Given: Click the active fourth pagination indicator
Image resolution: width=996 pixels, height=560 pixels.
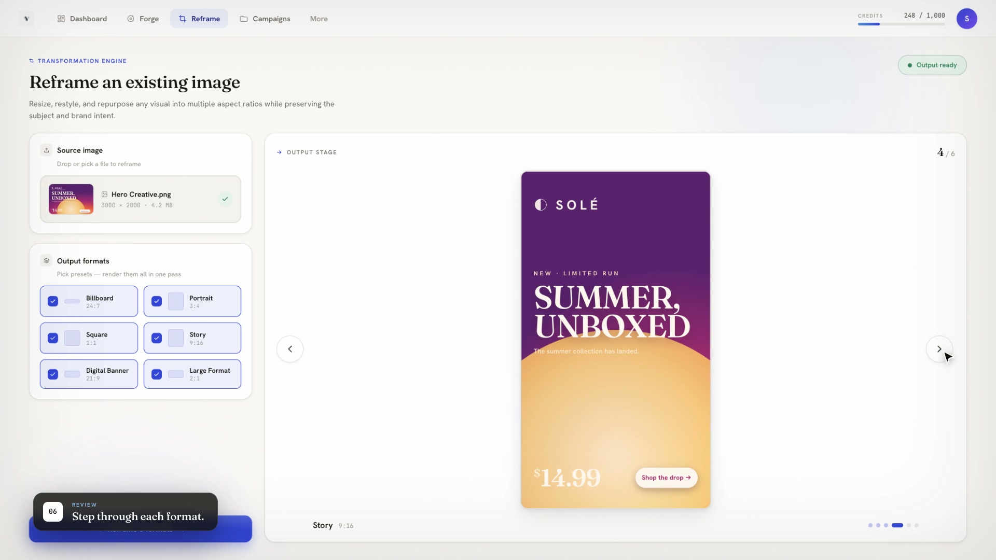Looking at the screenshot, I should click(x=897, y=525).
